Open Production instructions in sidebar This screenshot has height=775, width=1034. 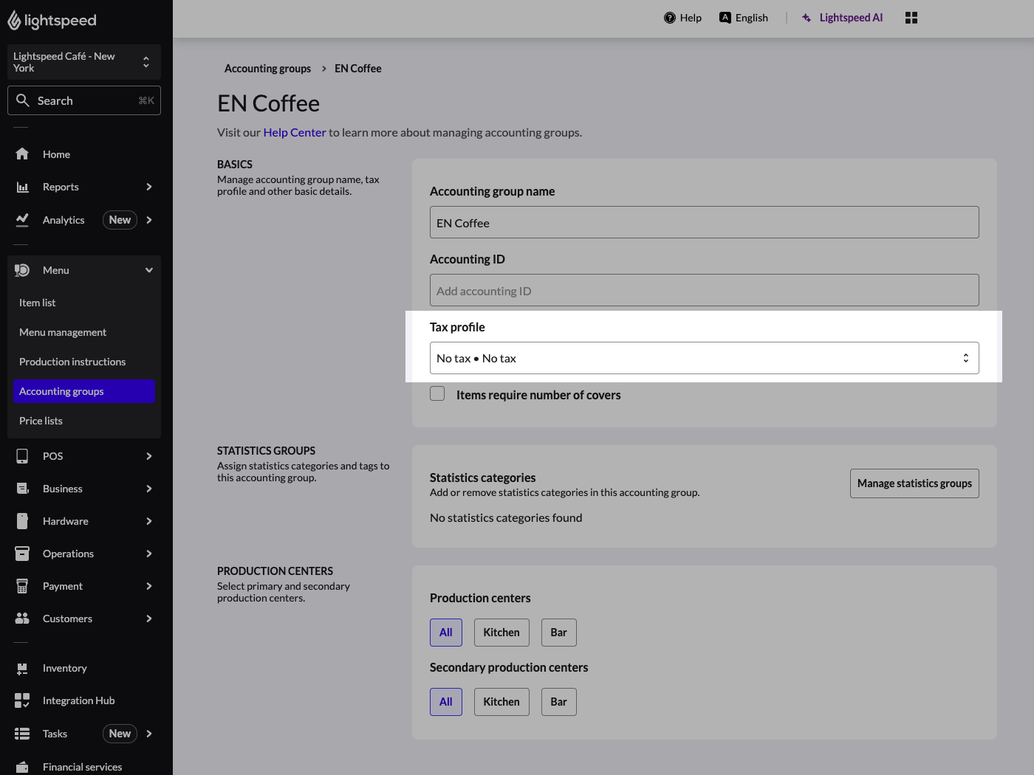pyautogui.click(x=72, y=362)
